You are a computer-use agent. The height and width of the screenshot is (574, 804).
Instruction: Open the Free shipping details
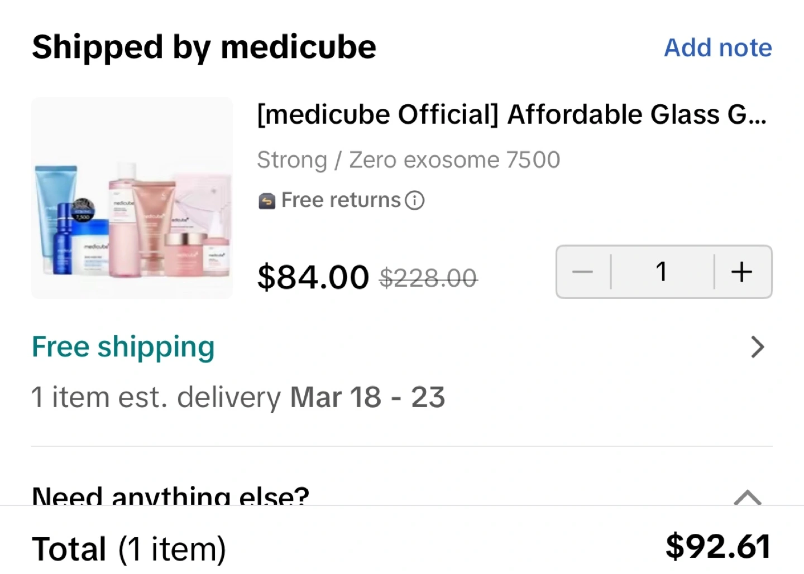[123, 347]
